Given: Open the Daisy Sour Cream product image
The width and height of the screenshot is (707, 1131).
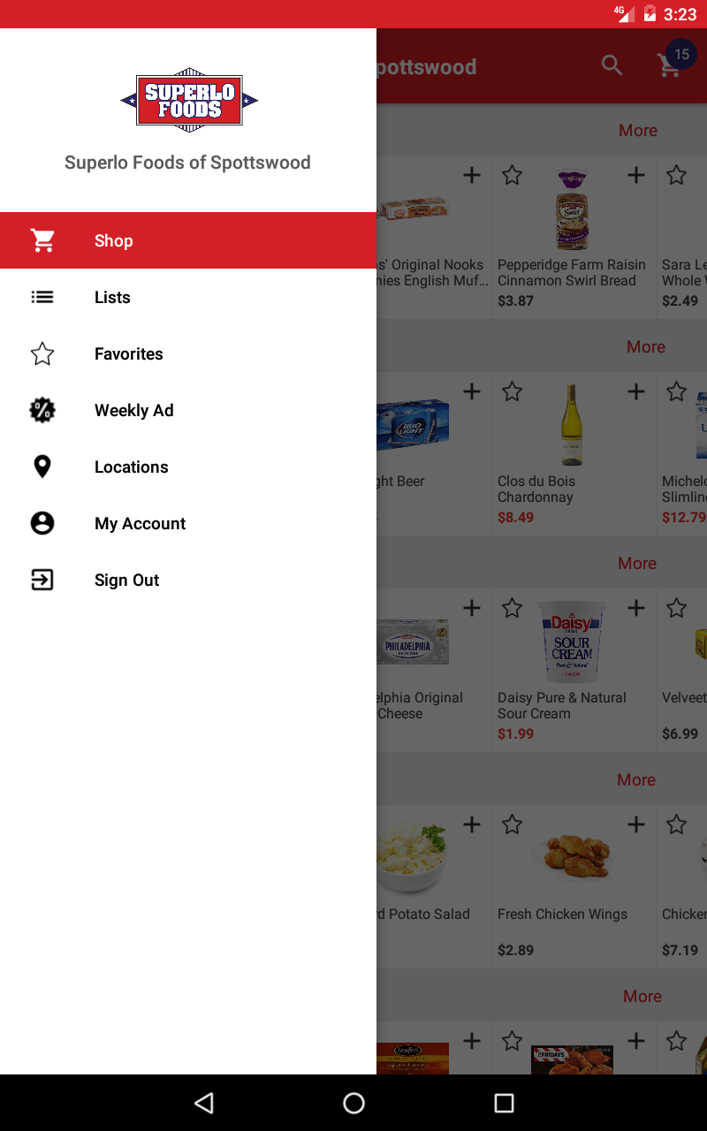Looking at the screenshot, I should click(572, 641).
